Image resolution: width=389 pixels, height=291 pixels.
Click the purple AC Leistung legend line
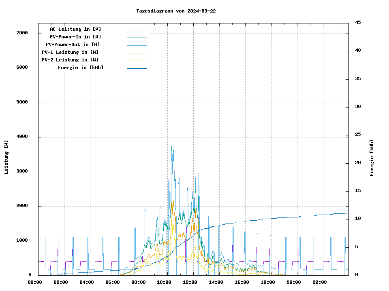point(137,30)
